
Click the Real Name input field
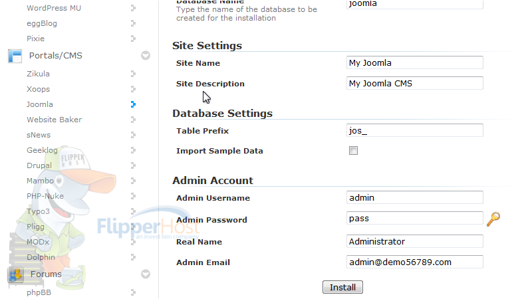(x=415, y=241)
